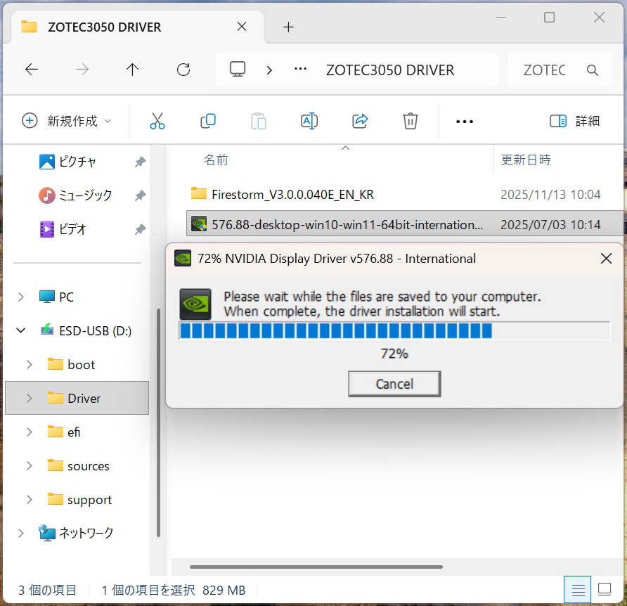627x606 pixels.
Task: Open the 新規作成 dropdown menu
Action: coord(67,121)
